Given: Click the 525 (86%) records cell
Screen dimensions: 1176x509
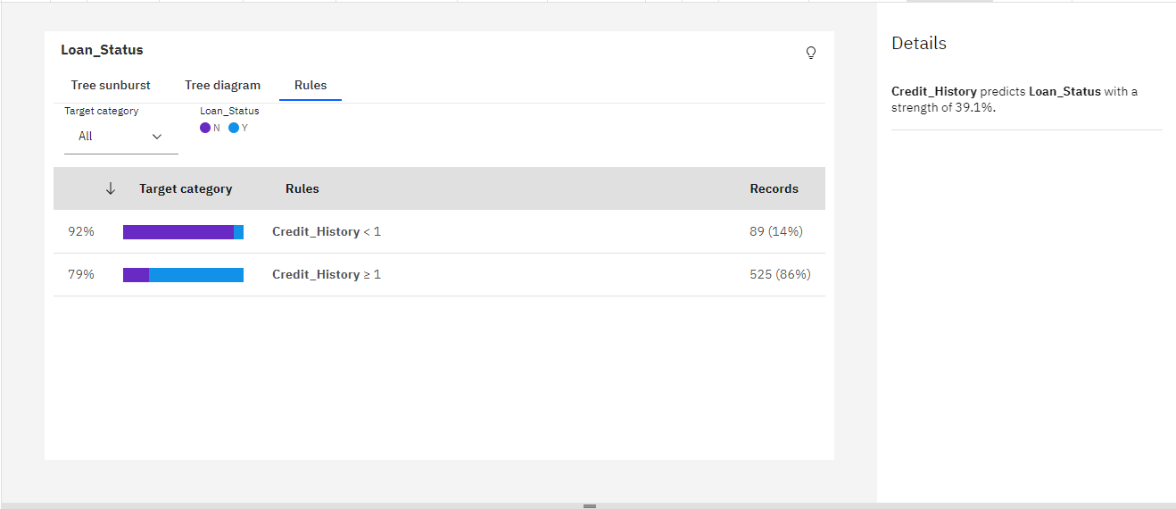Looking at the screenshot, I should click(780, 275).
